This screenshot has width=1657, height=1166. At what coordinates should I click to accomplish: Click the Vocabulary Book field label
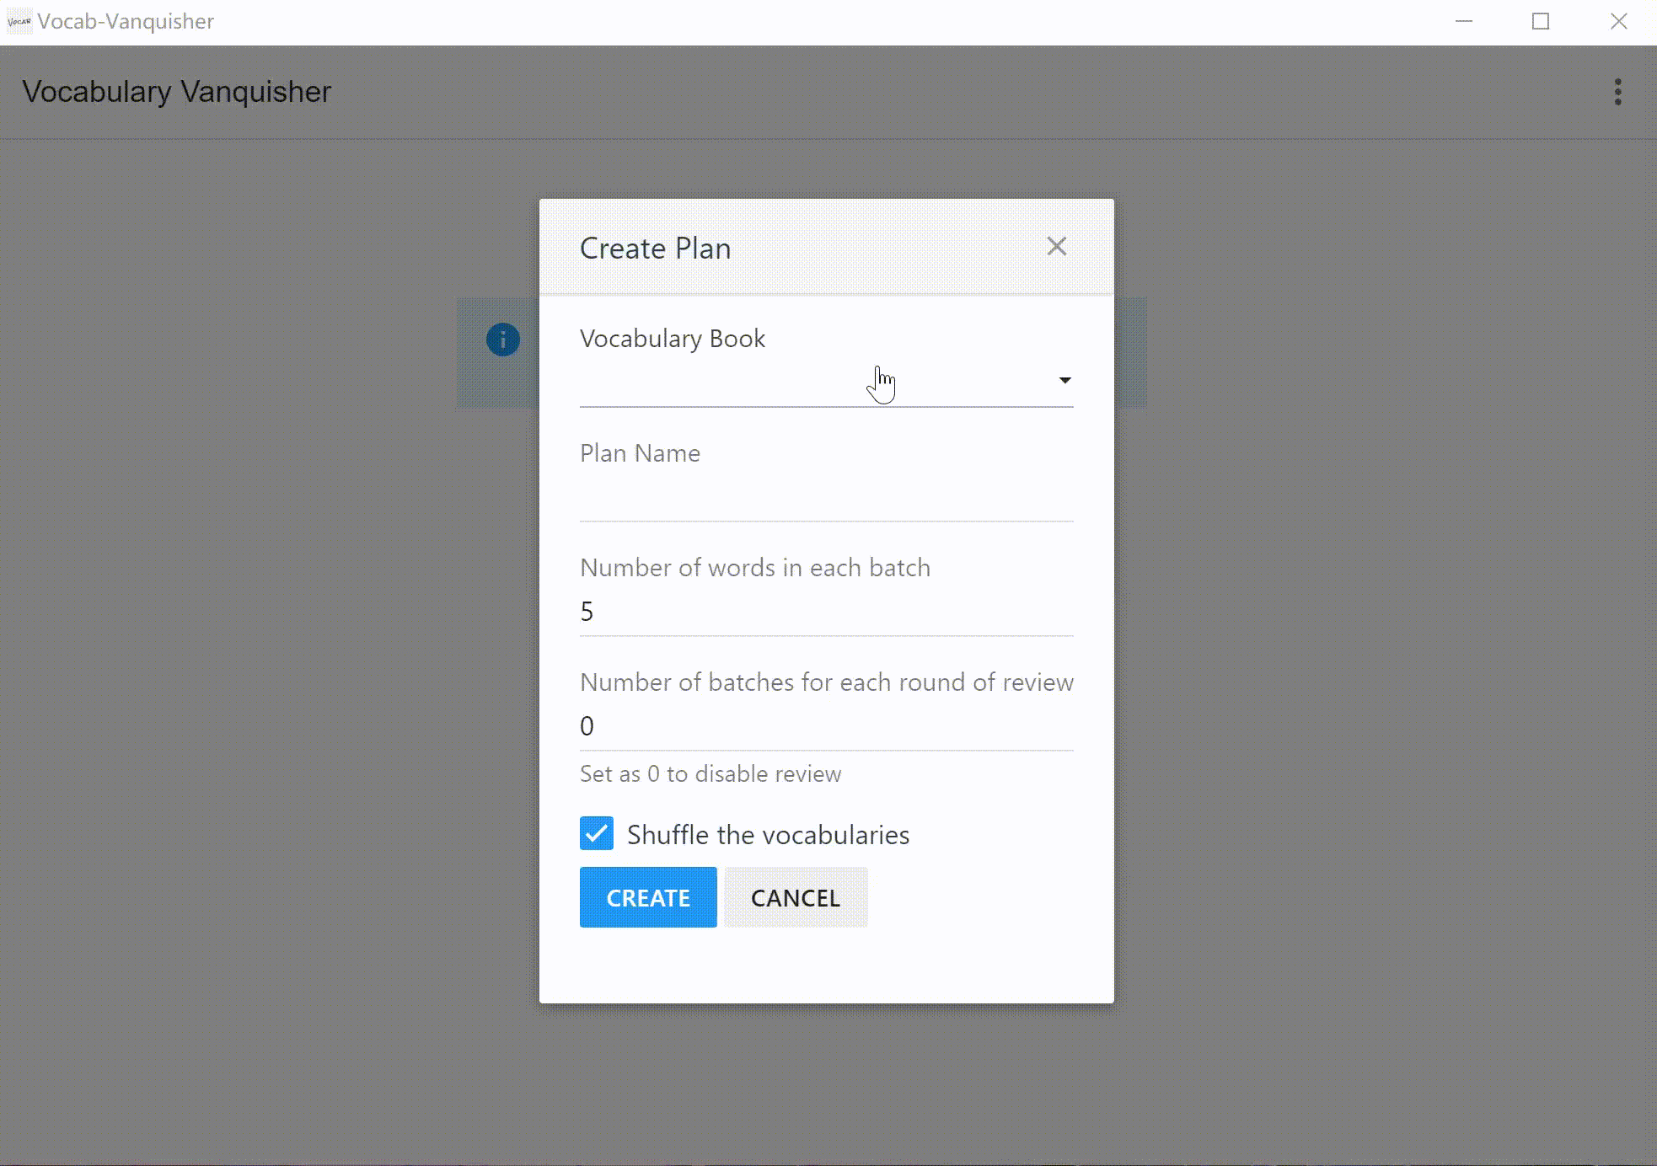[673, 339]
